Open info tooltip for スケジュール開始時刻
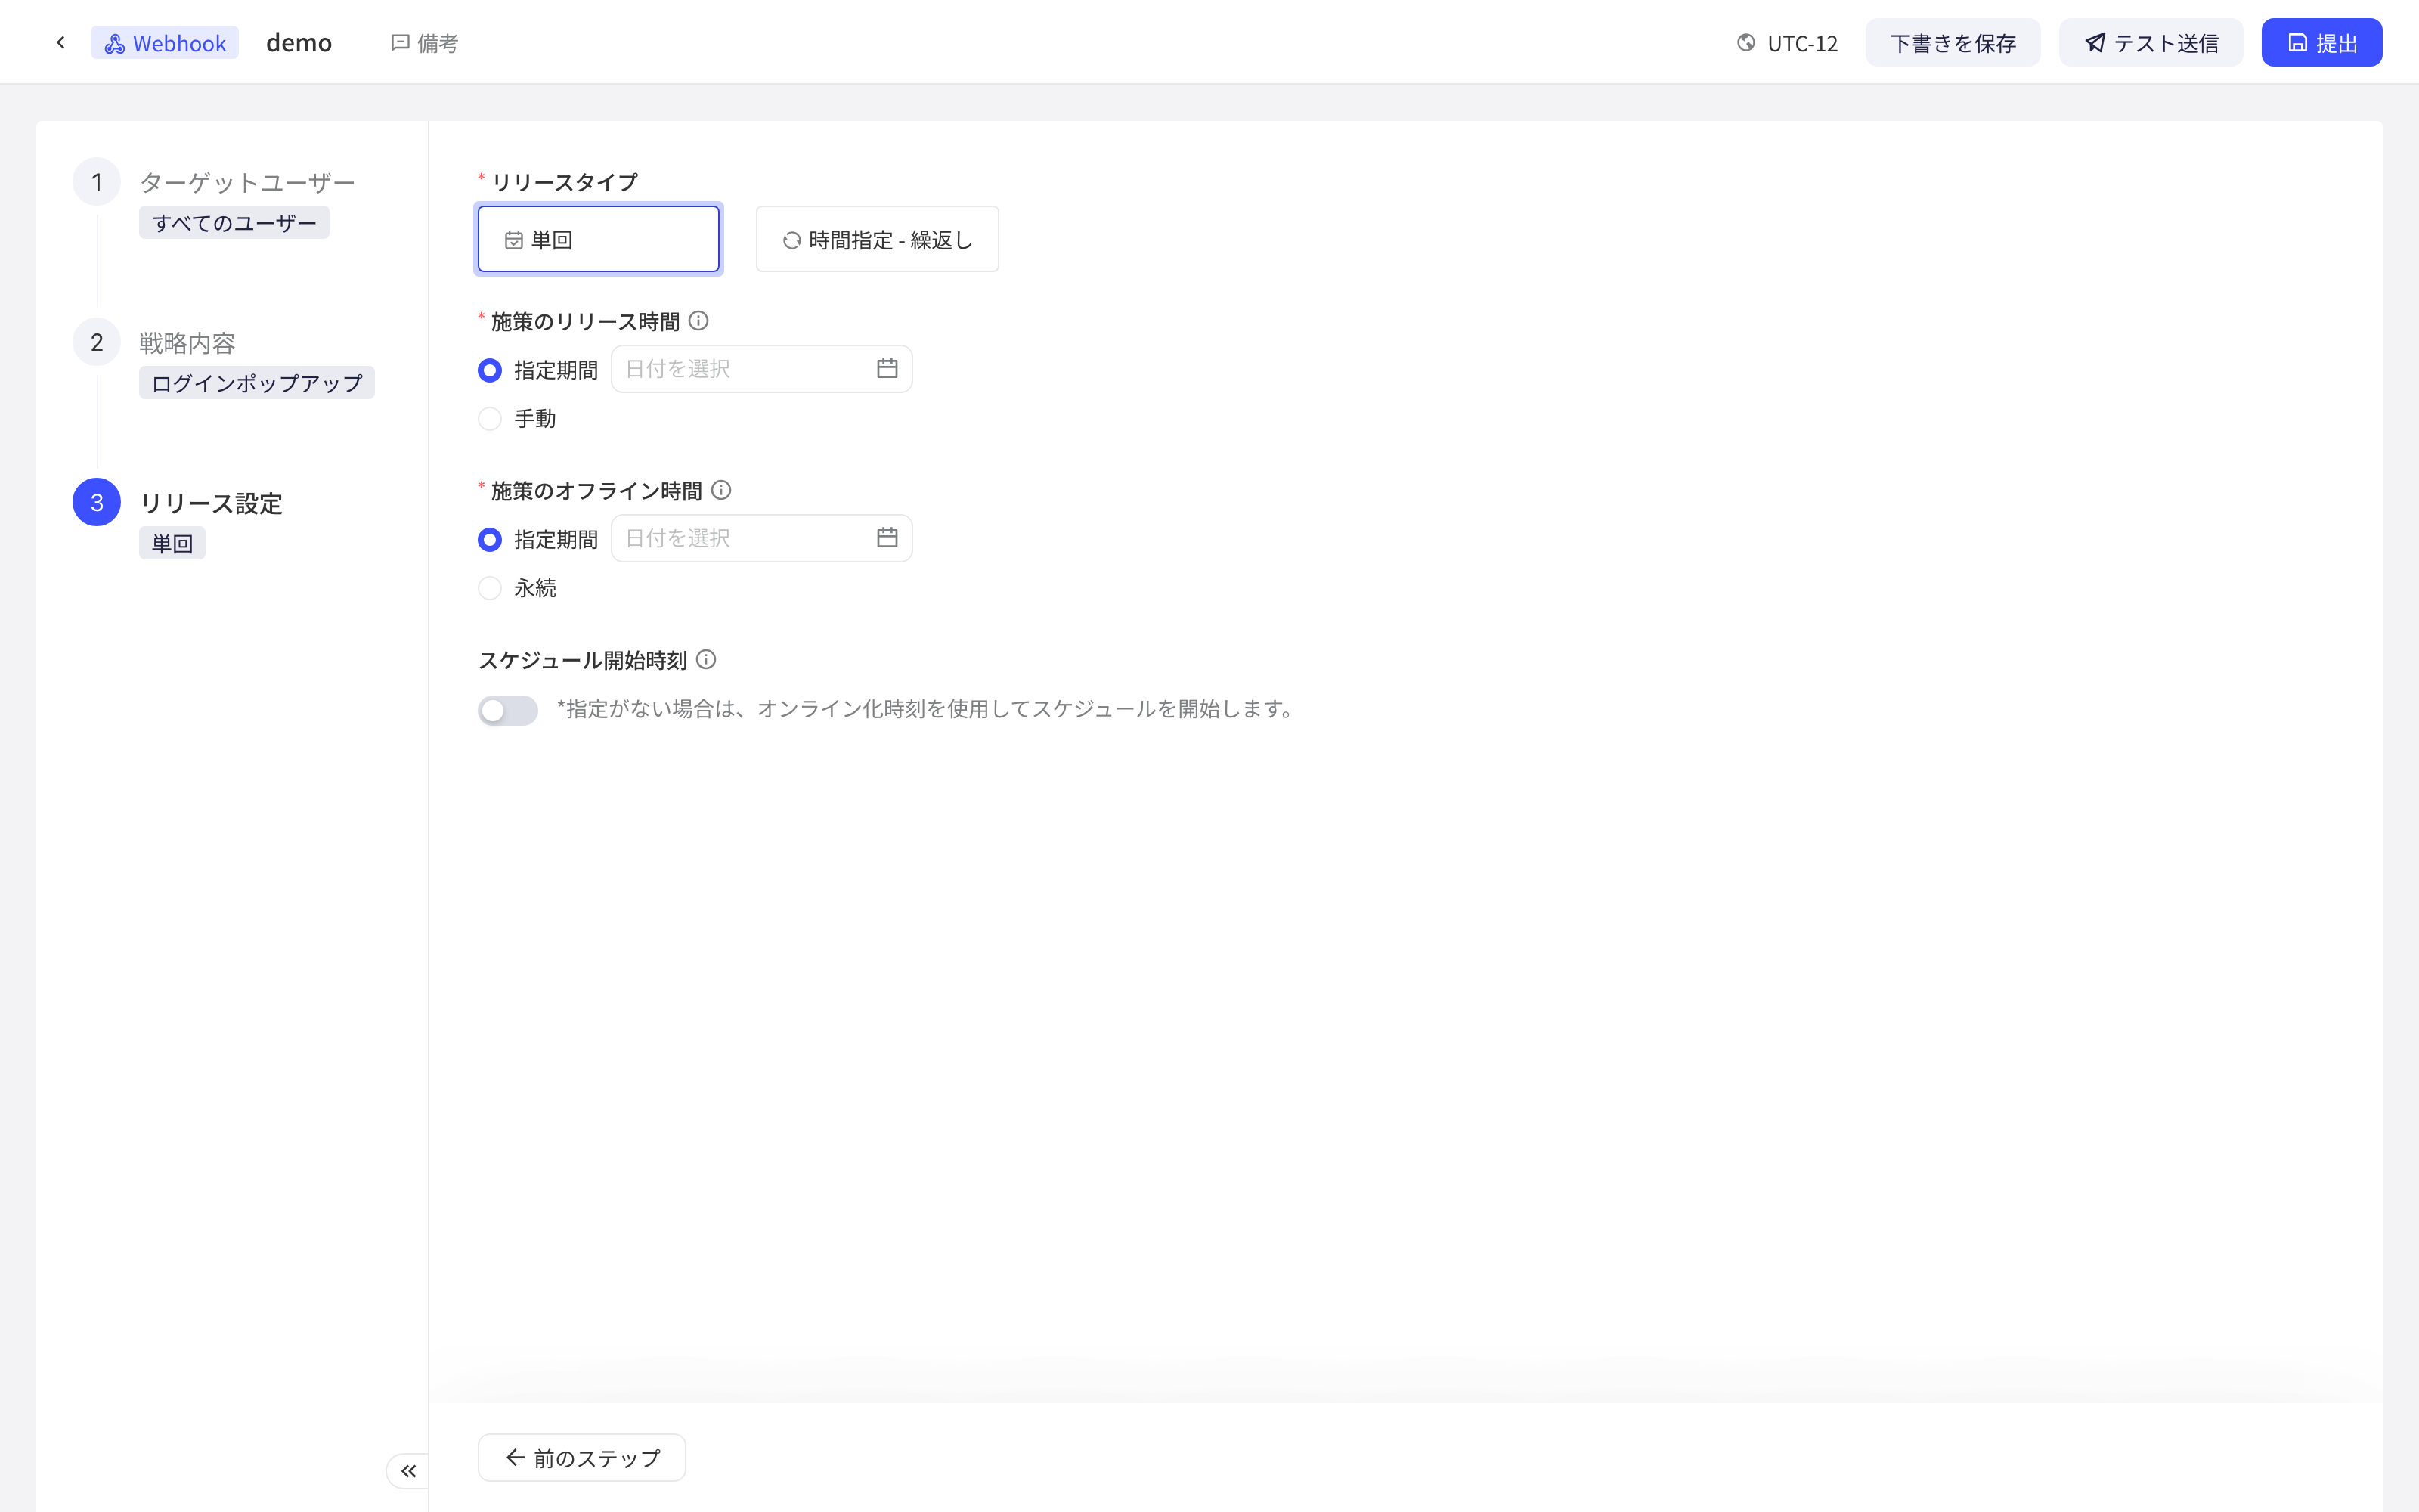This screenshot has width=2419, height=1512. point(706,659)
